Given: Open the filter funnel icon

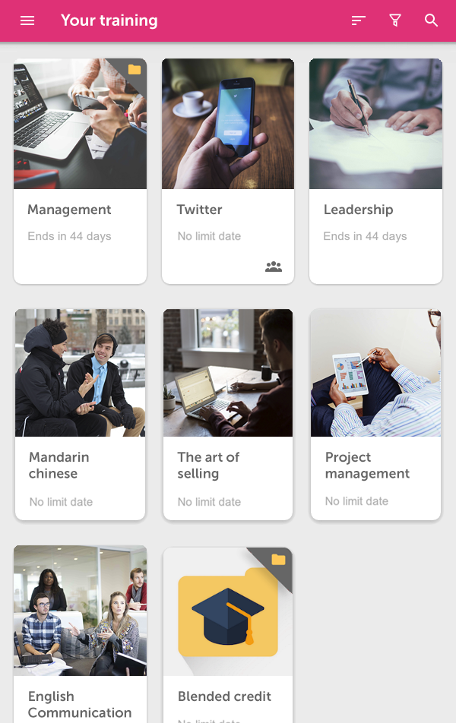Looking at the screenshot, I should pos(395,21).
